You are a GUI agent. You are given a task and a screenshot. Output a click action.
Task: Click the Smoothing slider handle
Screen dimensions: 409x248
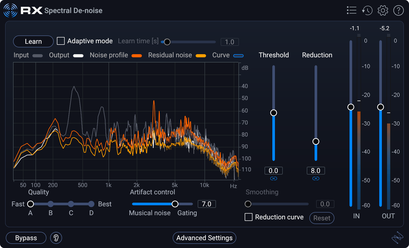point(248,204)
